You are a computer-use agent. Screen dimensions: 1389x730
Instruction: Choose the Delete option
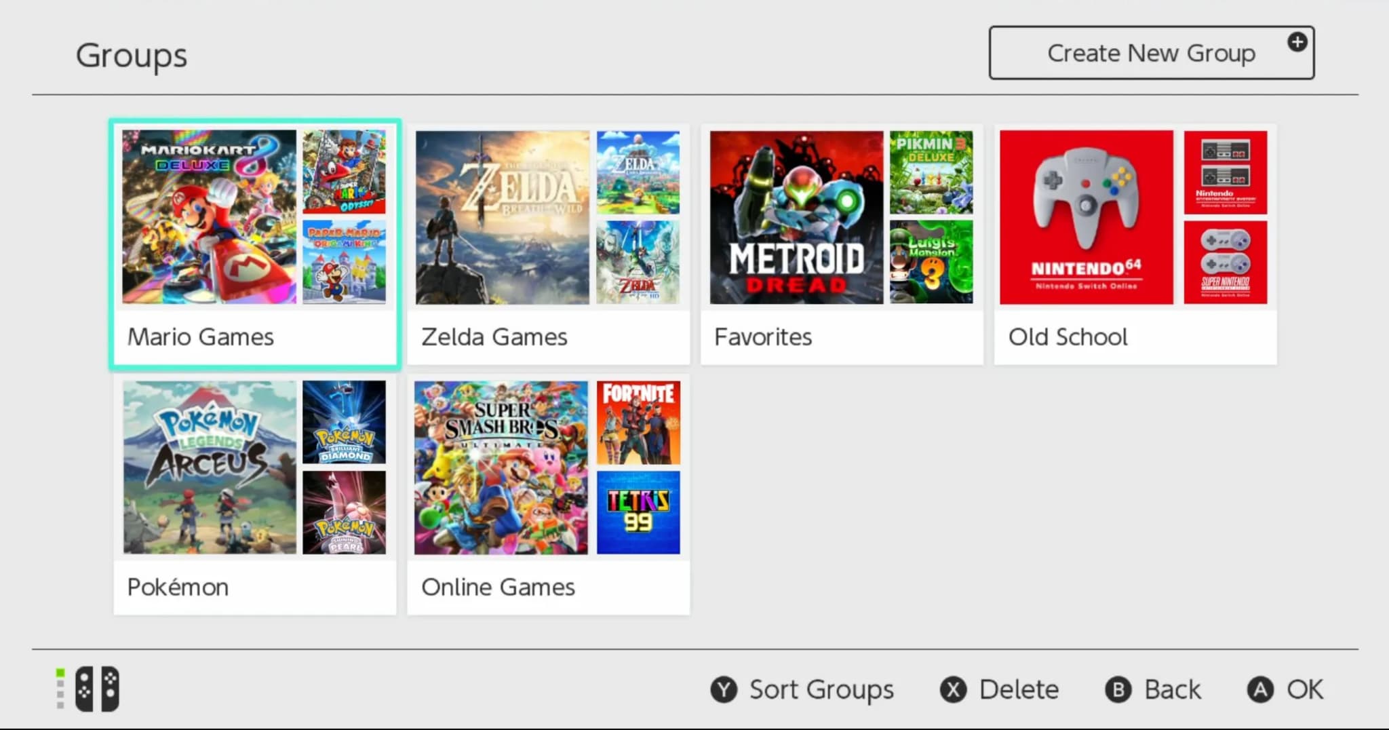(x=1017, y=689)
